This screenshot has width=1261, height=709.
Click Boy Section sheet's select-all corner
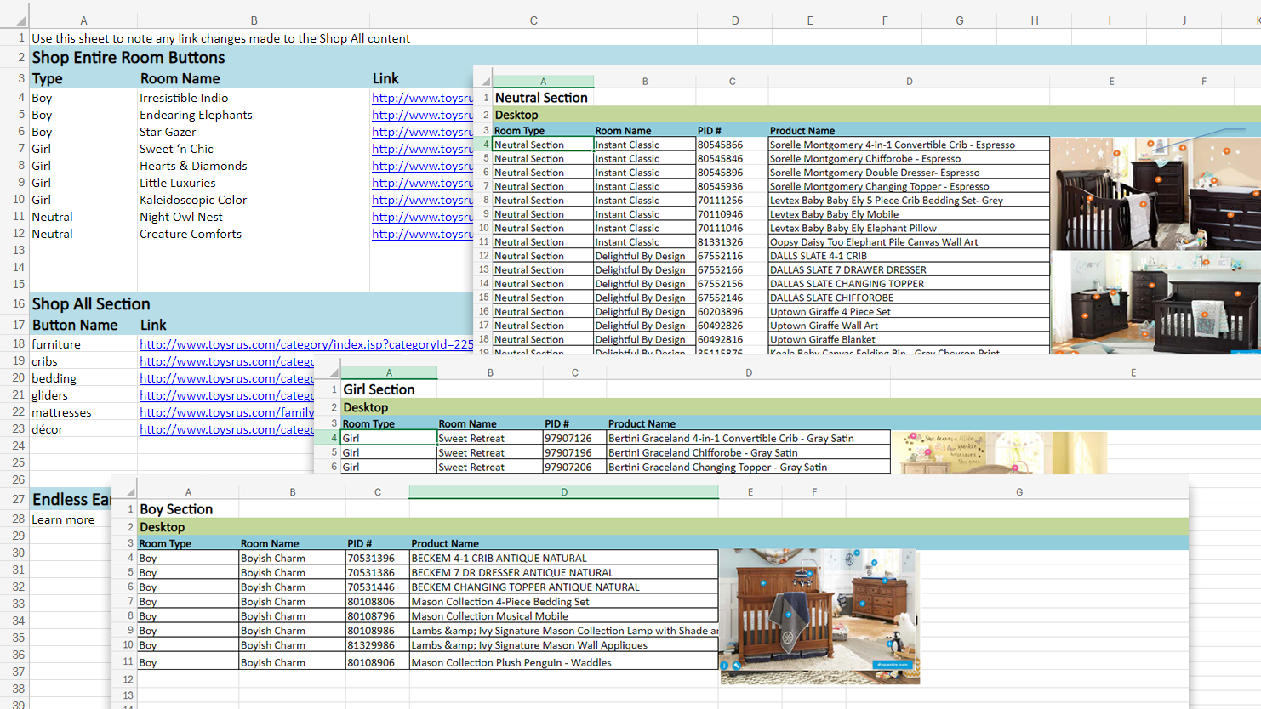pyautogui.click(x=130, y=492)
